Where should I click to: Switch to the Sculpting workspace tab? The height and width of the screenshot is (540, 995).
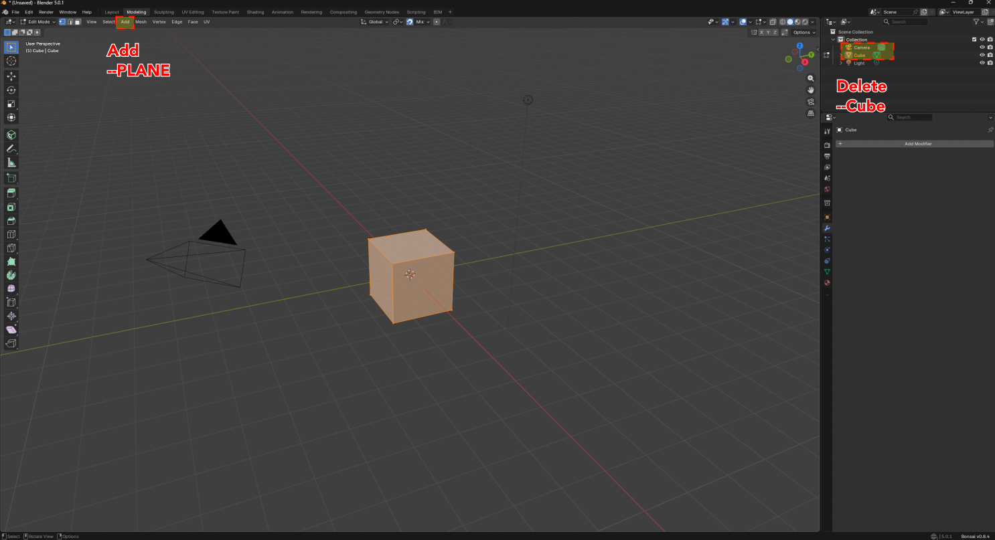163,12
